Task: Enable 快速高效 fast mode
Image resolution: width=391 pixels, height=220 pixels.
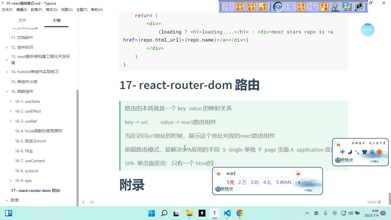Action: [301, 7]
